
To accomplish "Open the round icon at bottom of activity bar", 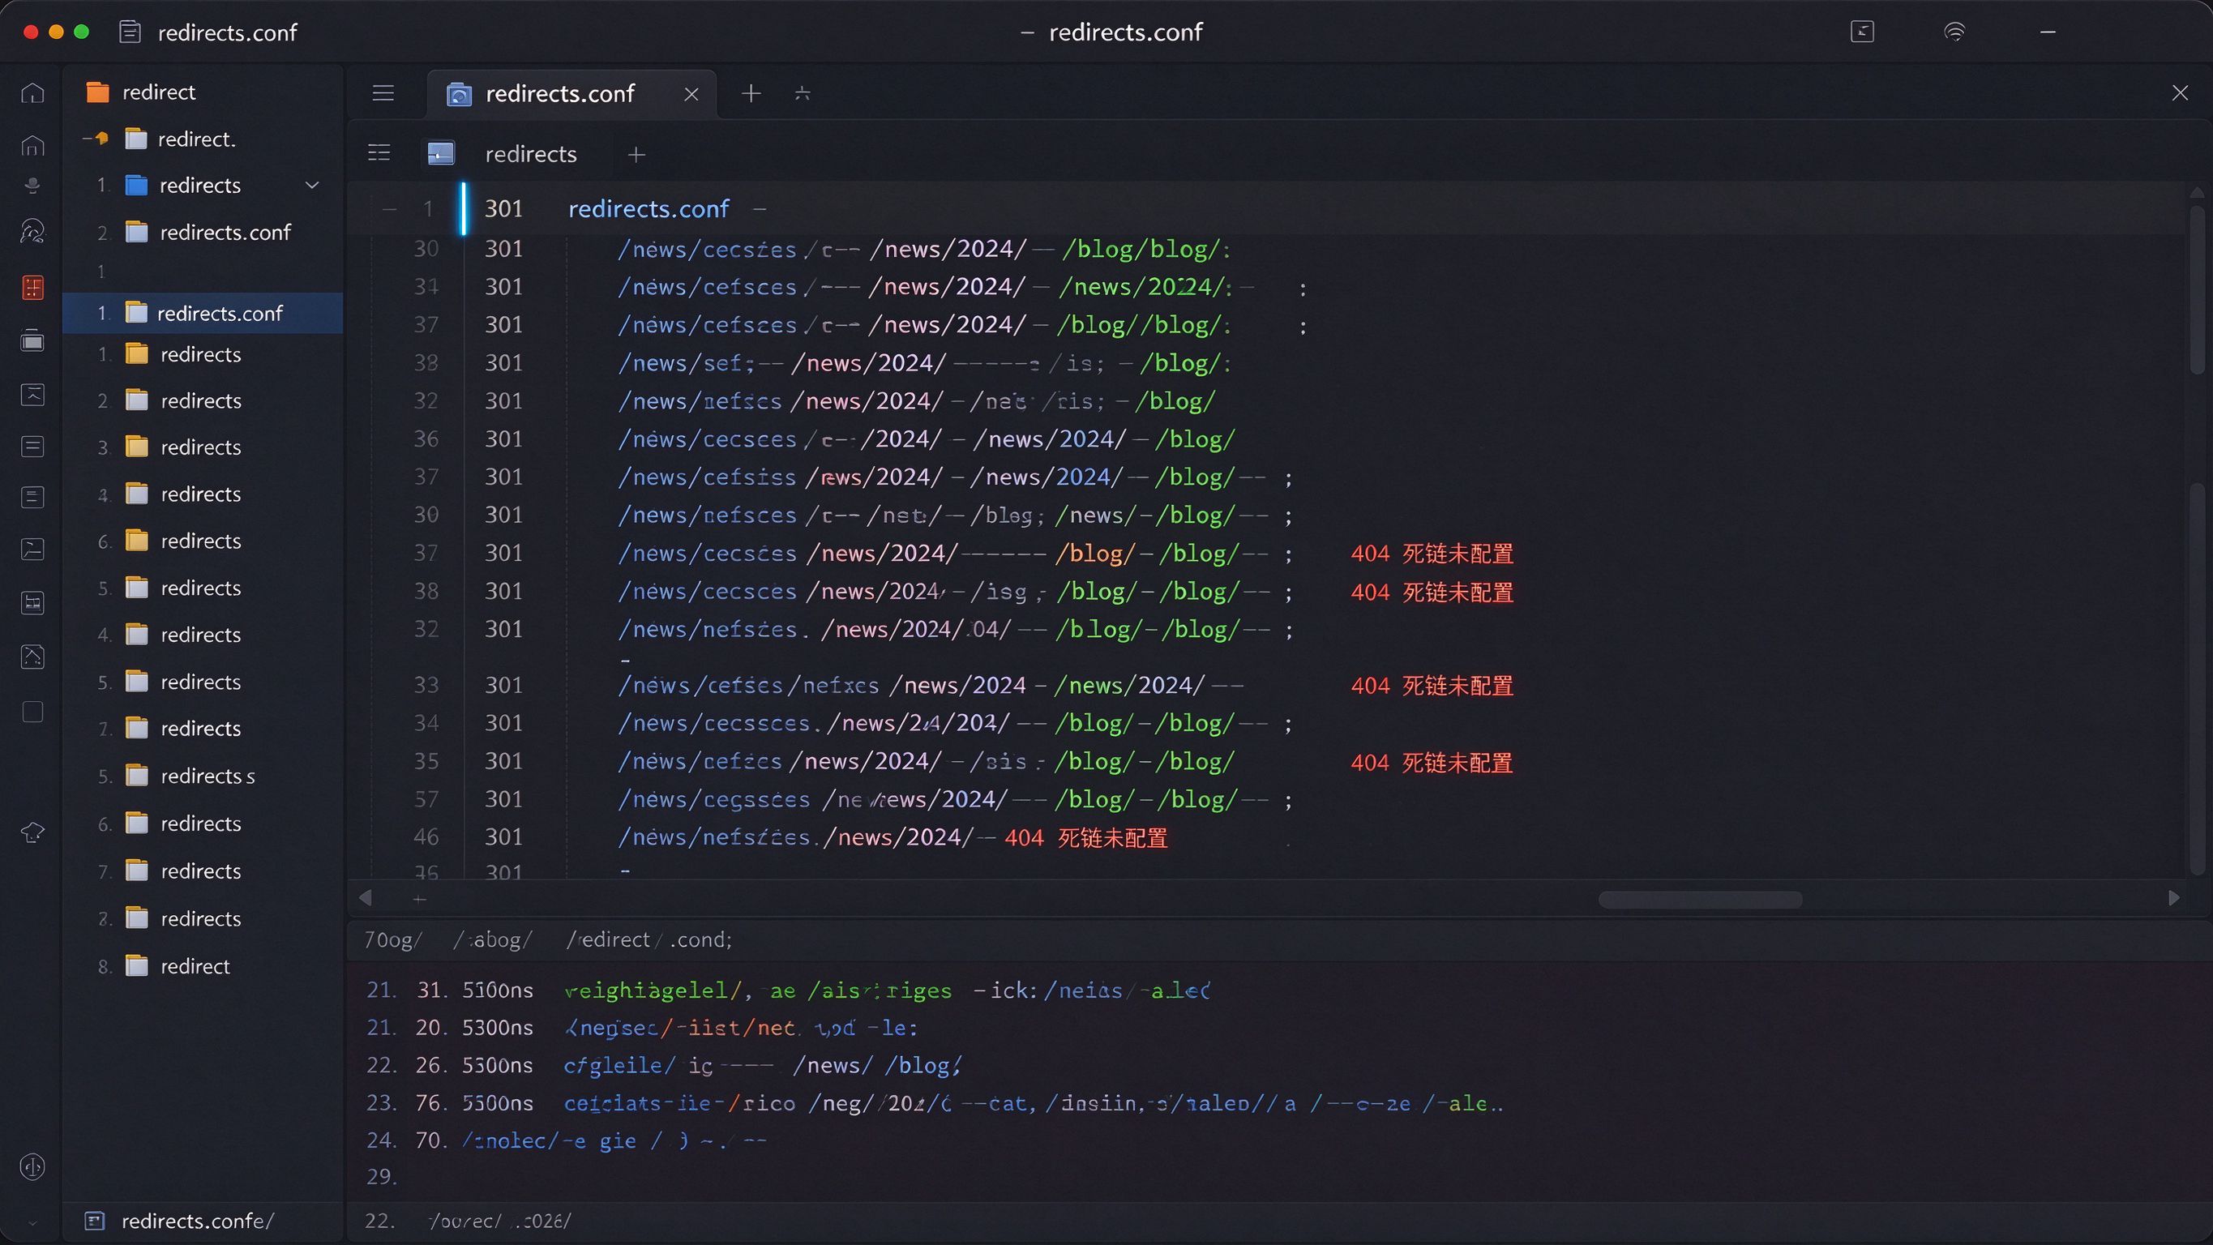I will pos(32,1167).
